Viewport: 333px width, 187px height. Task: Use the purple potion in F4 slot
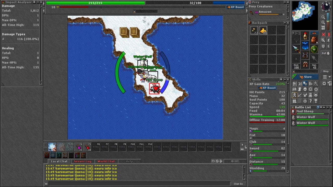point(78,147)
